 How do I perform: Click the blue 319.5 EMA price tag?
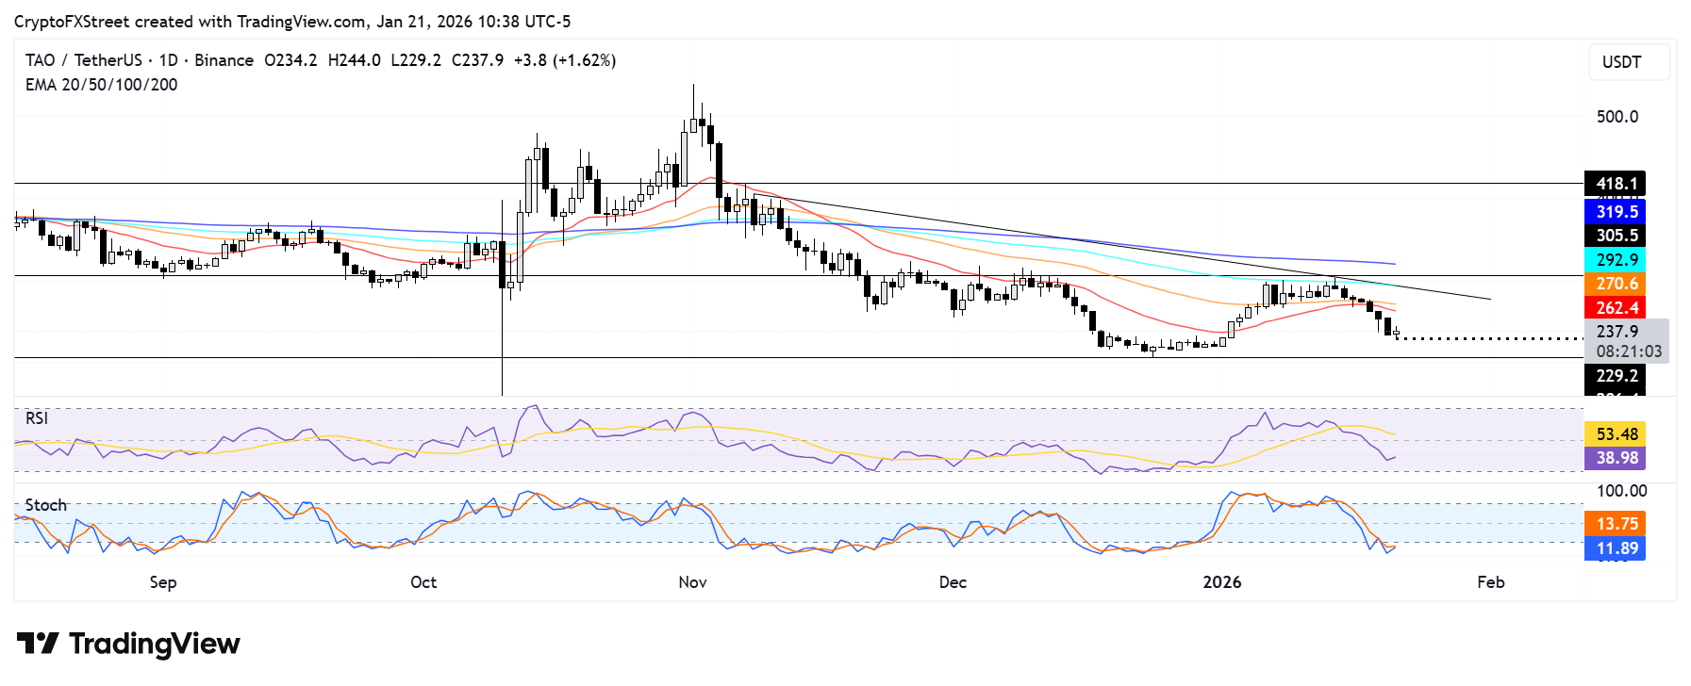pos(1616,212)
